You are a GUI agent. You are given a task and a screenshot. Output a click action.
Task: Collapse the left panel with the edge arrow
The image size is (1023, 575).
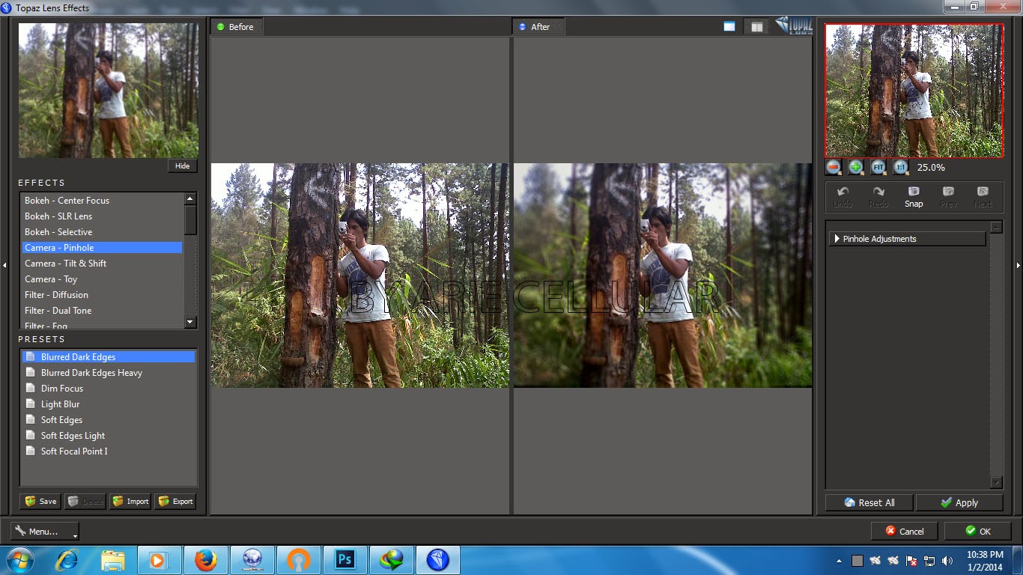click(4, 264)
